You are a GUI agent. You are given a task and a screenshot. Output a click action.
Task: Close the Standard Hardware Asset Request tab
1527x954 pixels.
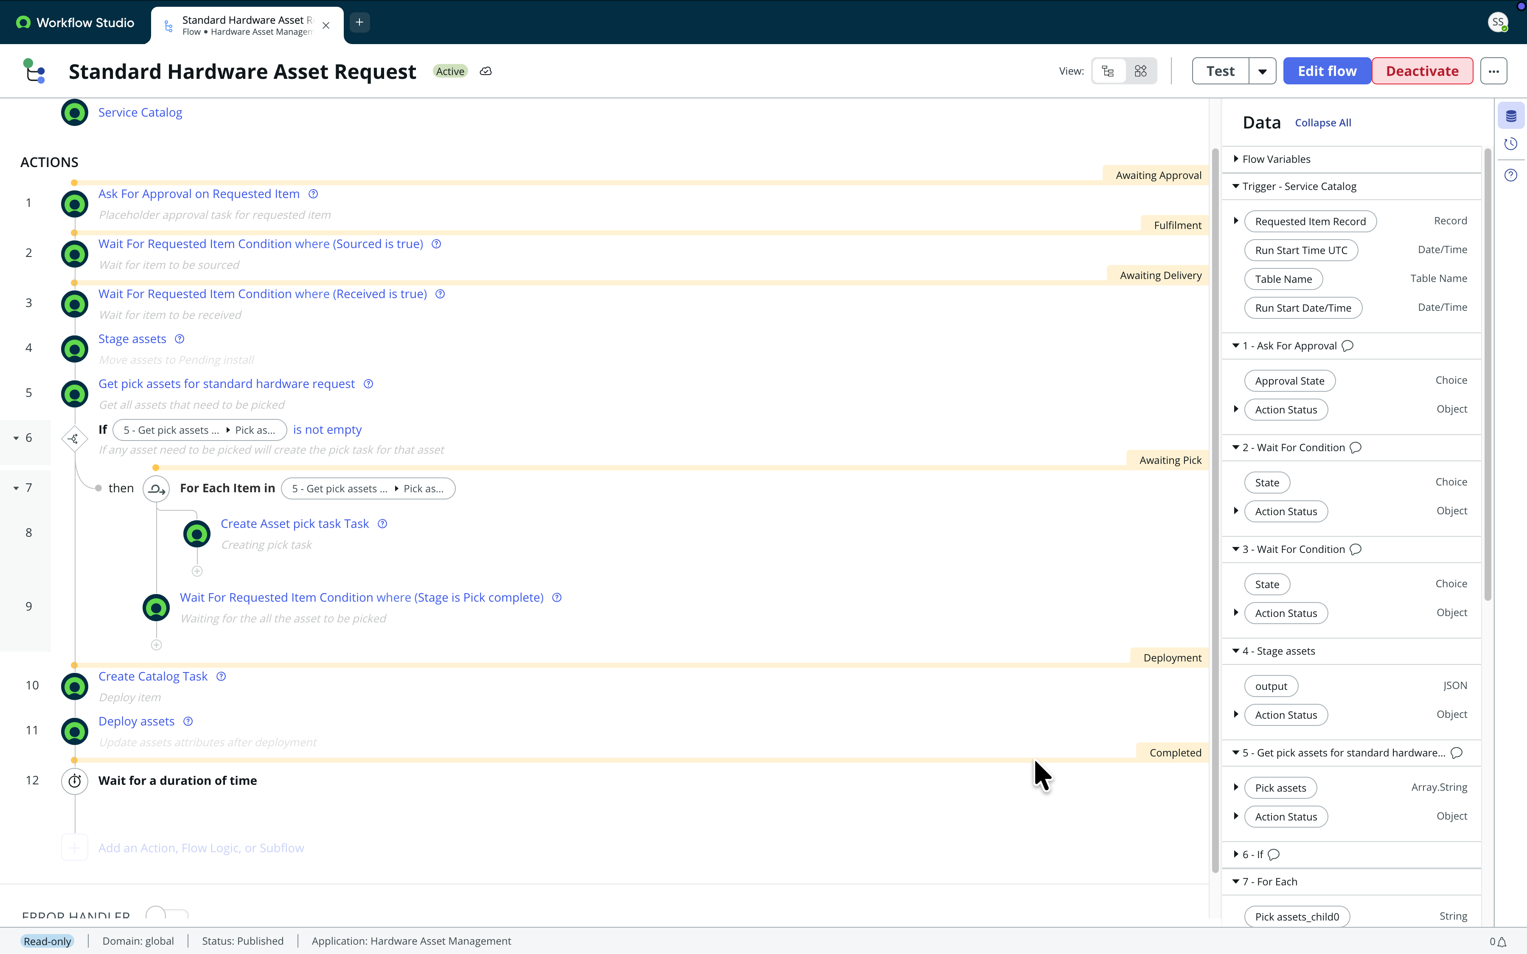tap(326, 26)
